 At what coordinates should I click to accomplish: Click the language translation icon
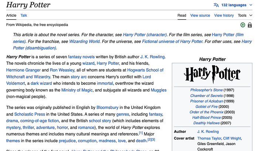click(216, 5)
